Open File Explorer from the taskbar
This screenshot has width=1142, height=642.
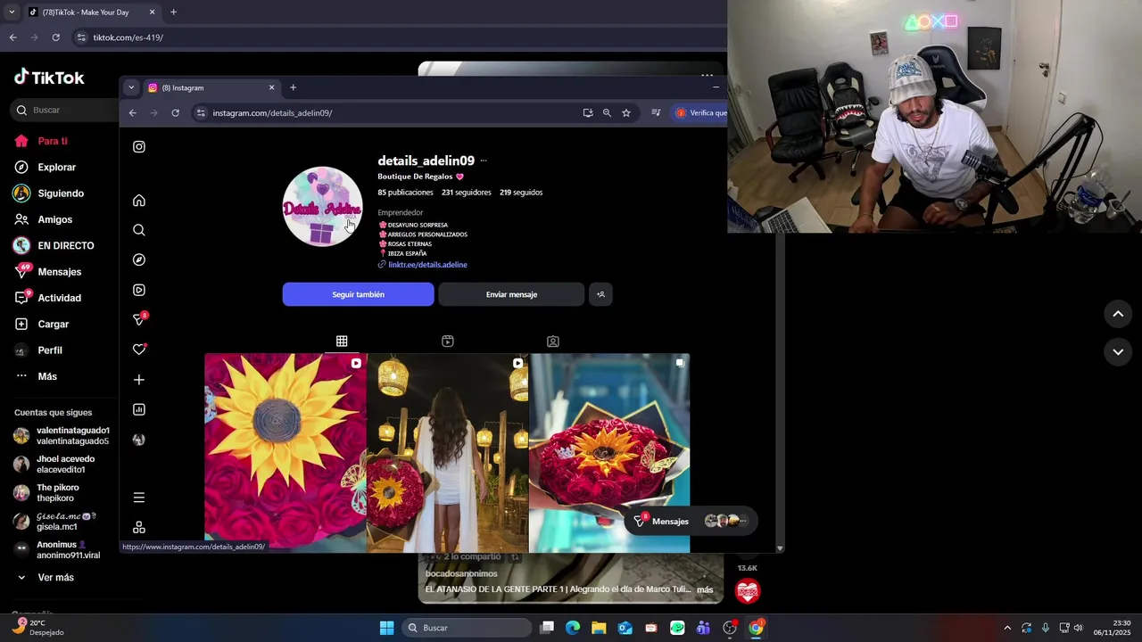coord(599,628)
